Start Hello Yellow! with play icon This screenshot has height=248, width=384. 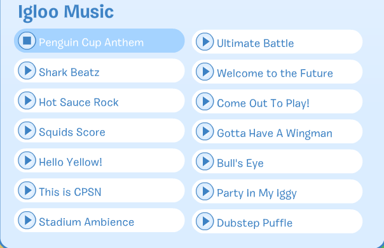pos(27,160)
